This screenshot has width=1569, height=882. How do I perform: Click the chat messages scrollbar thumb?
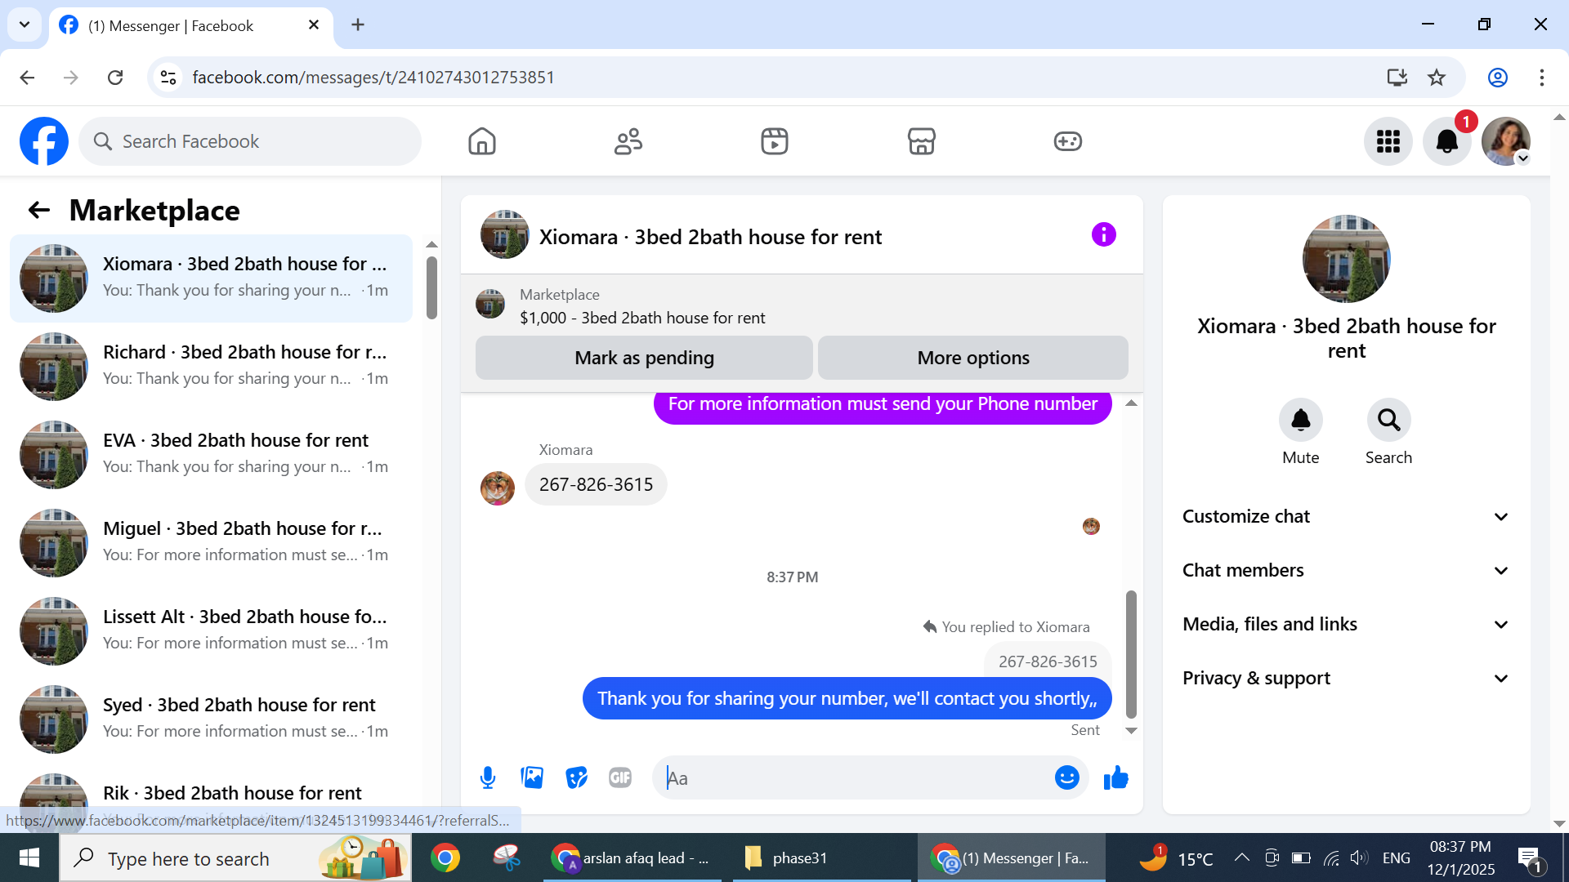click(1131, 653)
